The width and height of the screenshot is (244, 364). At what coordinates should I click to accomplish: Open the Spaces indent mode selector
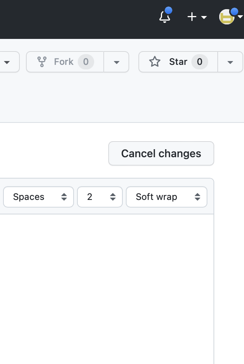(x=39, y=197)
